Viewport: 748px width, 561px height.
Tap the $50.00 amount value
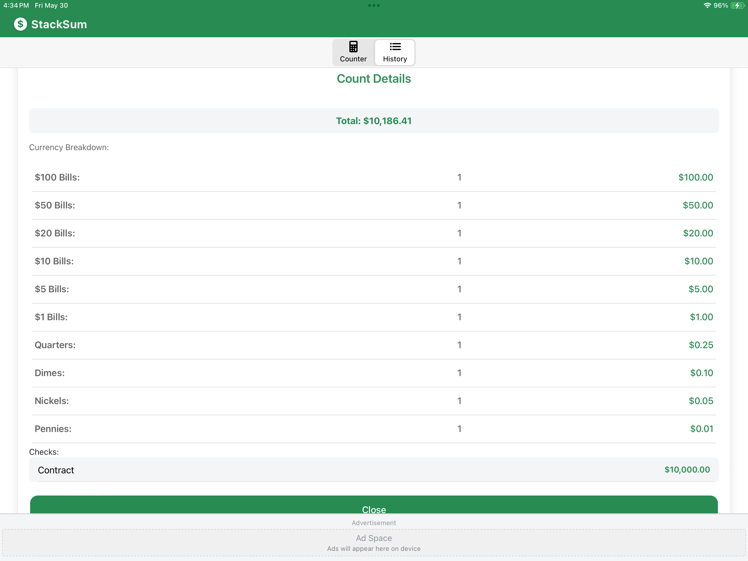coord(698,205)
